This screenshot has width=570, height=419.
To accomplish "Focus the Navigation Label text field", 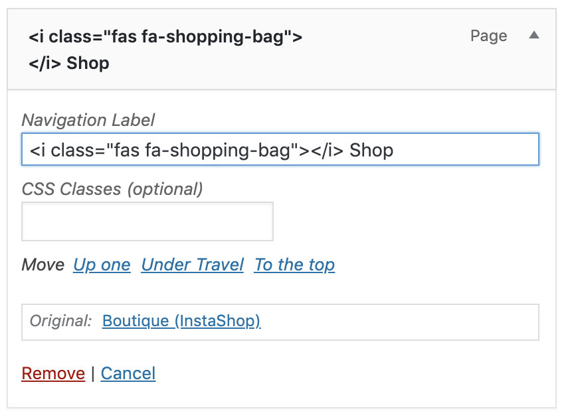I will (280, 150).
